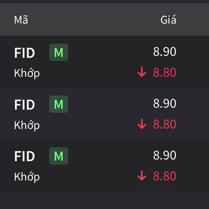
Task: Sort by the Mã column header
Action: coord(21,20)
